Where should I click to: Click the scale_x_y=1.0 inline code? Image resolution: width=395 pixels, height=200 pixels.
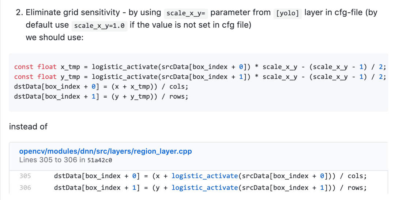coord(99,26)
